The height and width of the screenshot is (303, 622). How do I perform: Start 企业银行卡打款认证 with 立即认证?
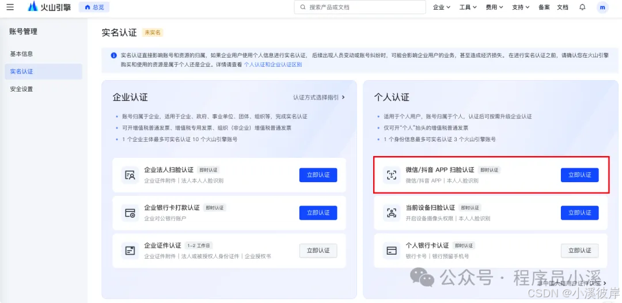(318, 213)
